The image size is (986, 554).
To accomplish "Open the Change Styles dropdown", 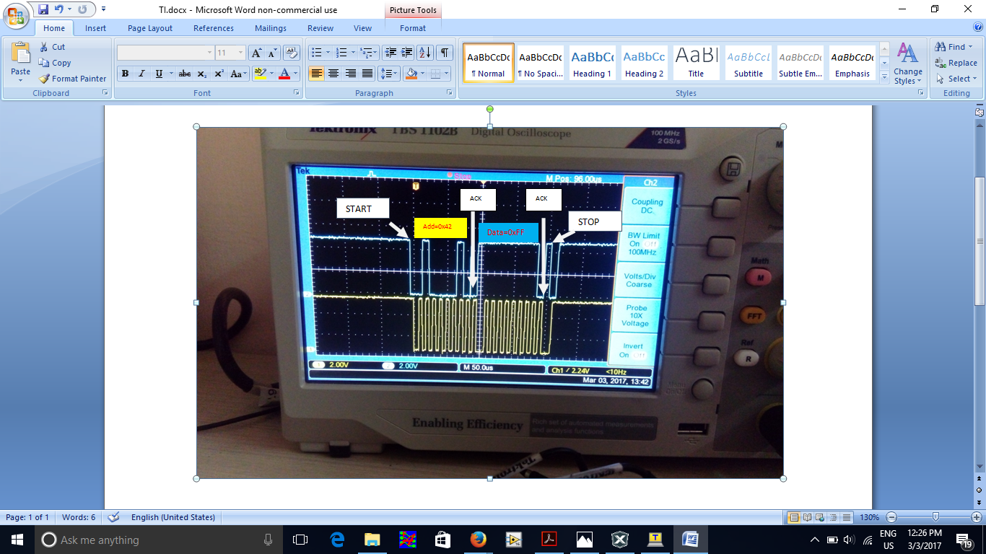I will [x=907, y=63].
